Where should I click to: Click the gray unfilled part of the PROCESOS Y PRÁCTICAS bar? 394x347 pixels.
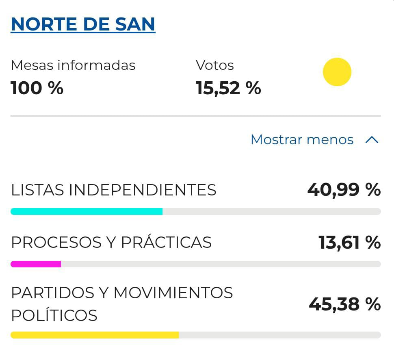(x=221, y=264)
